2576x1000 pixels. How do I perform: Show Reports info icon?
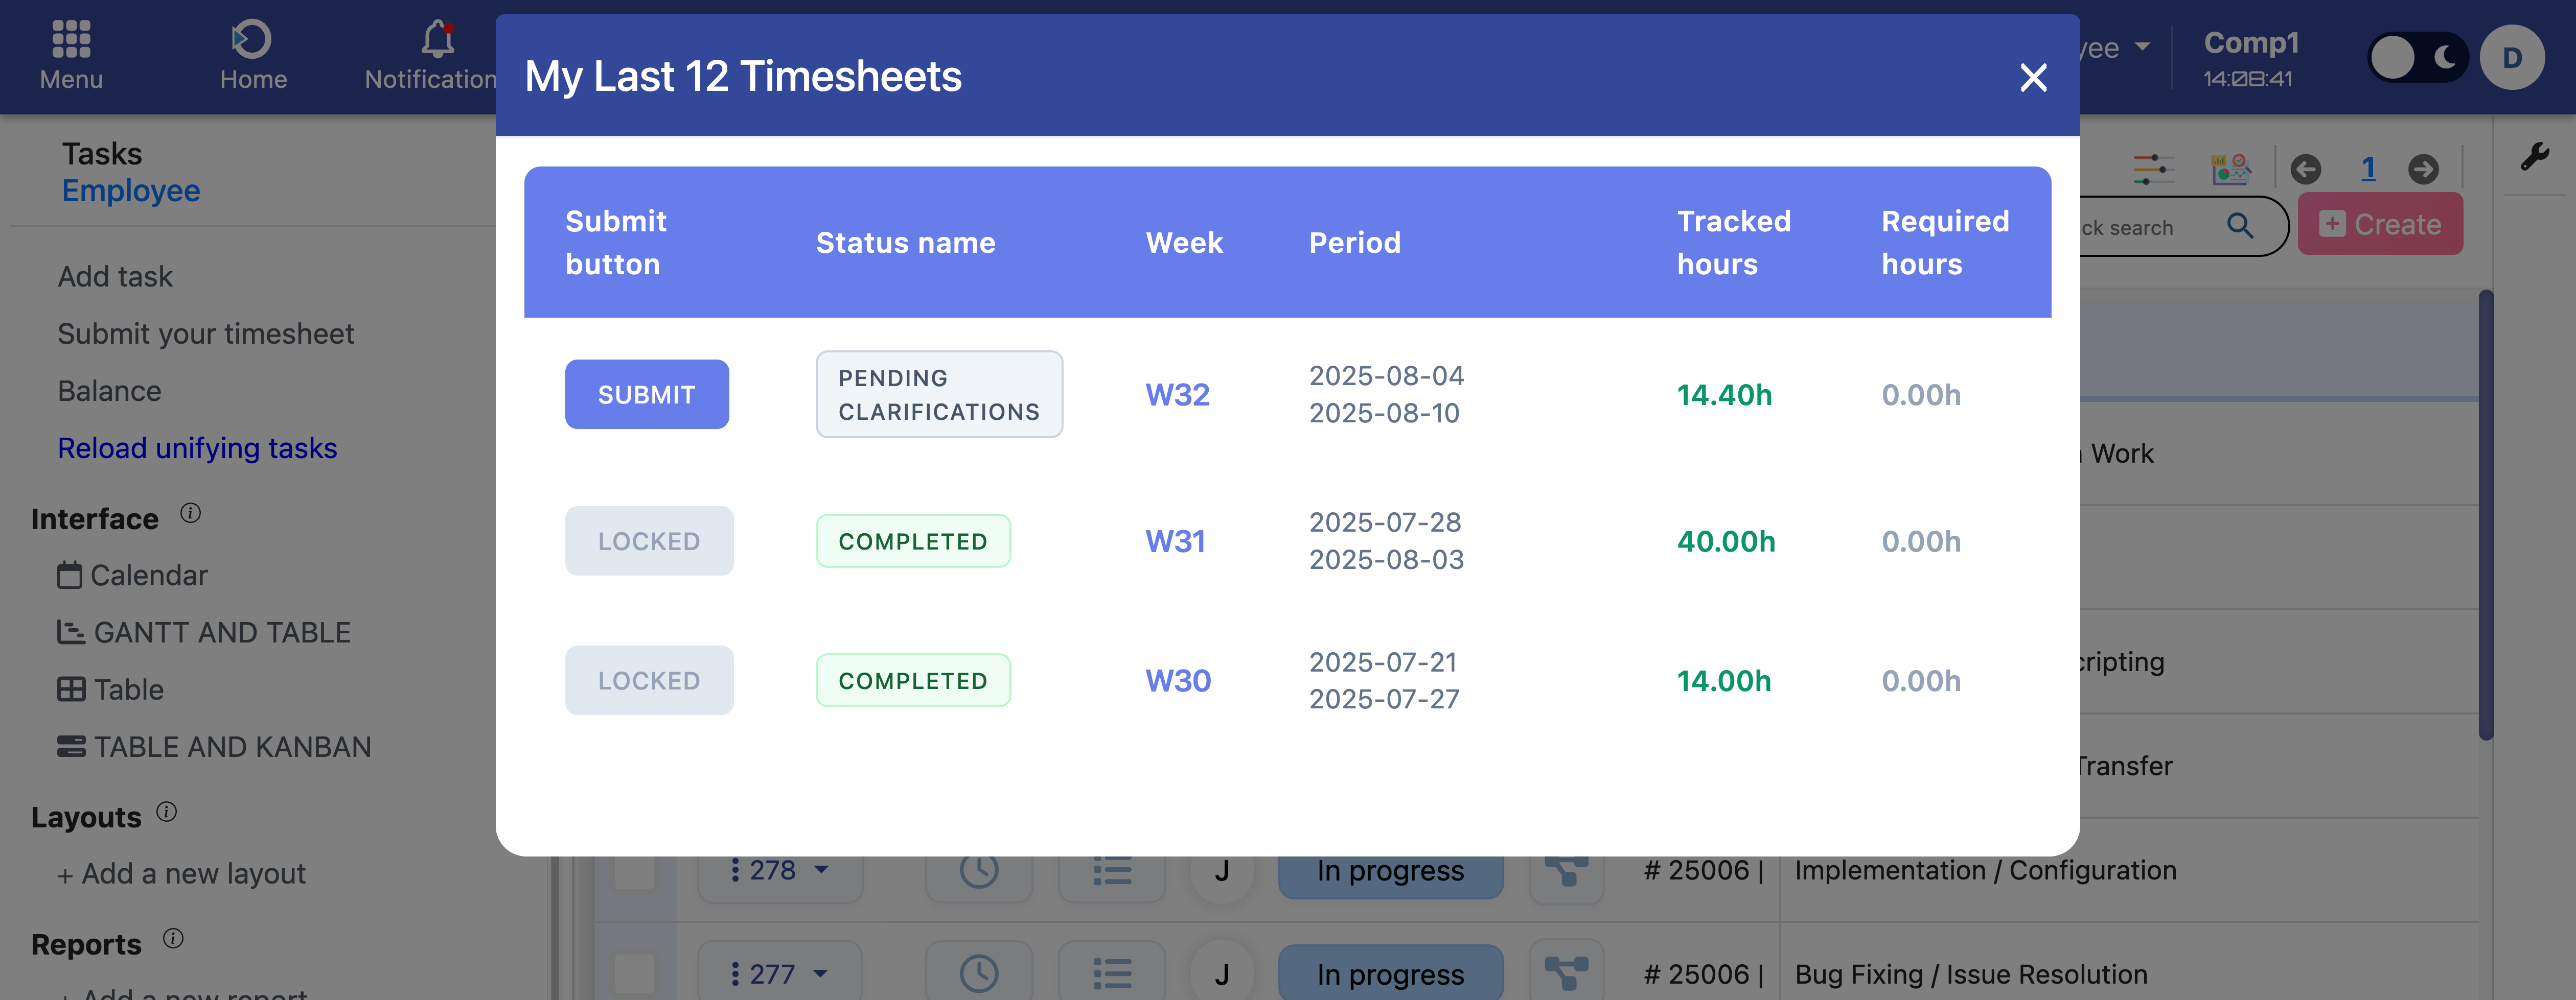click(x=173, y=939)
